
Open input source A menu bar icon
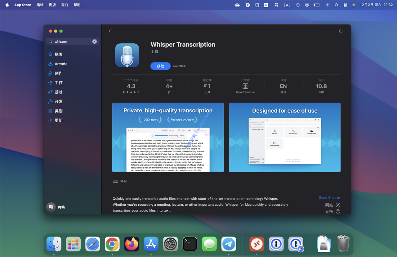(x=287, y=5)
